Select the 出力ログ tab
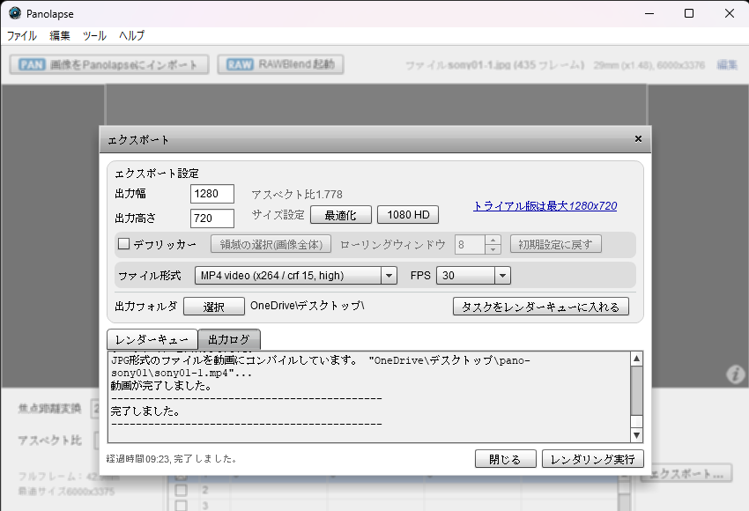 tap(229, 339)
